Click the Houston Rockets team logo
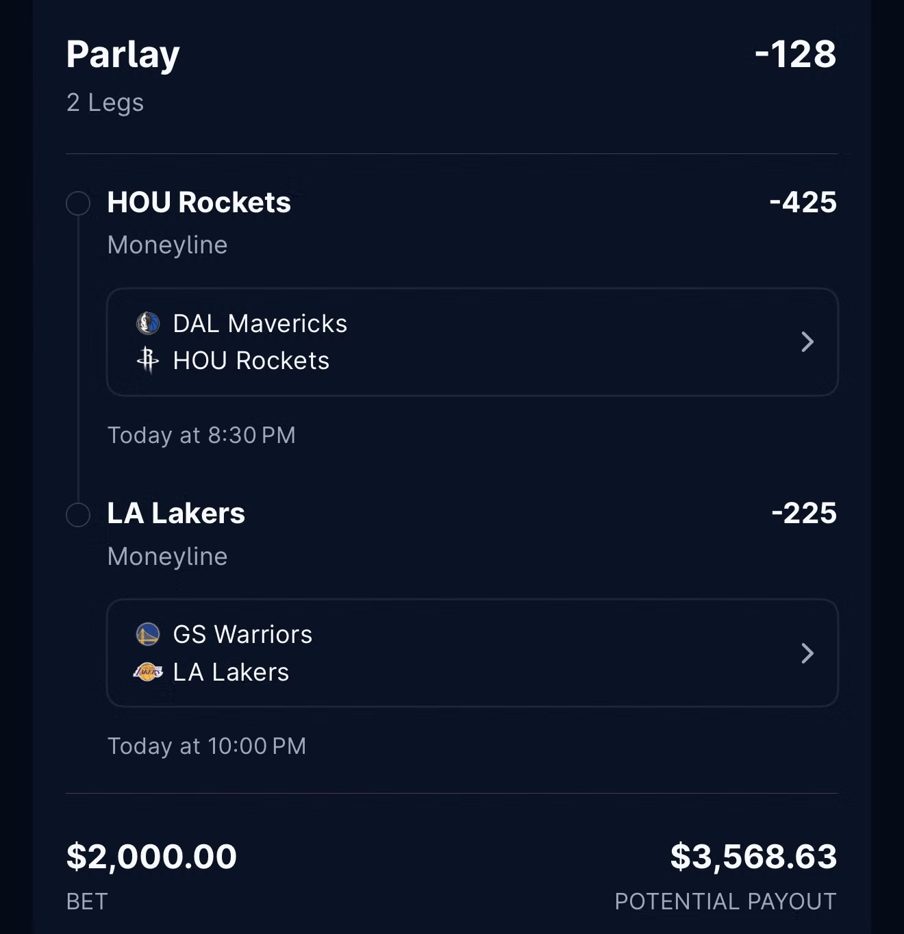Viewport: 904px width, 934px height. point(148,360)
